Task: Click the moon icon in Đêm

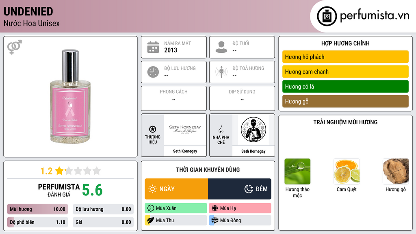Action: (x=249, y=189)
